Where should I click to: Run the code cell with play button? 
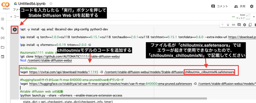(15, 29)
